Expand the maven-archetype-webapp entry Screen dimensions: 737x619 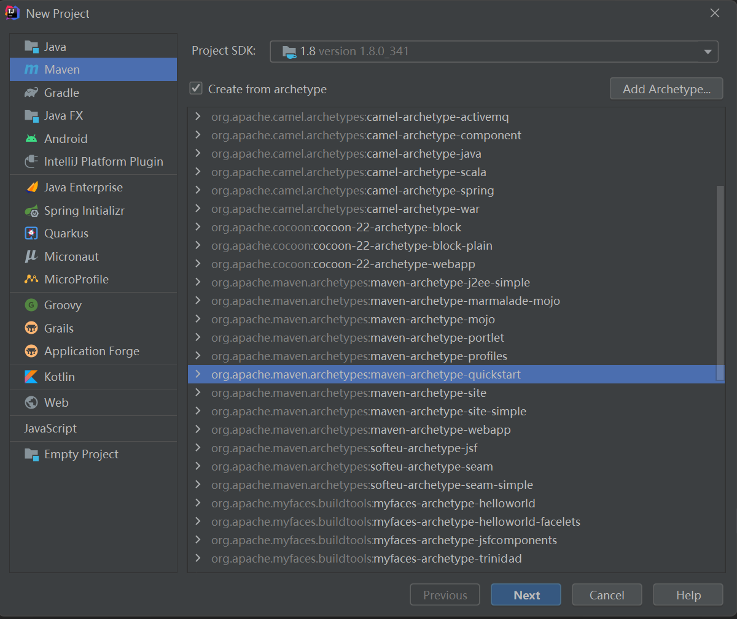tap(198, 429)
